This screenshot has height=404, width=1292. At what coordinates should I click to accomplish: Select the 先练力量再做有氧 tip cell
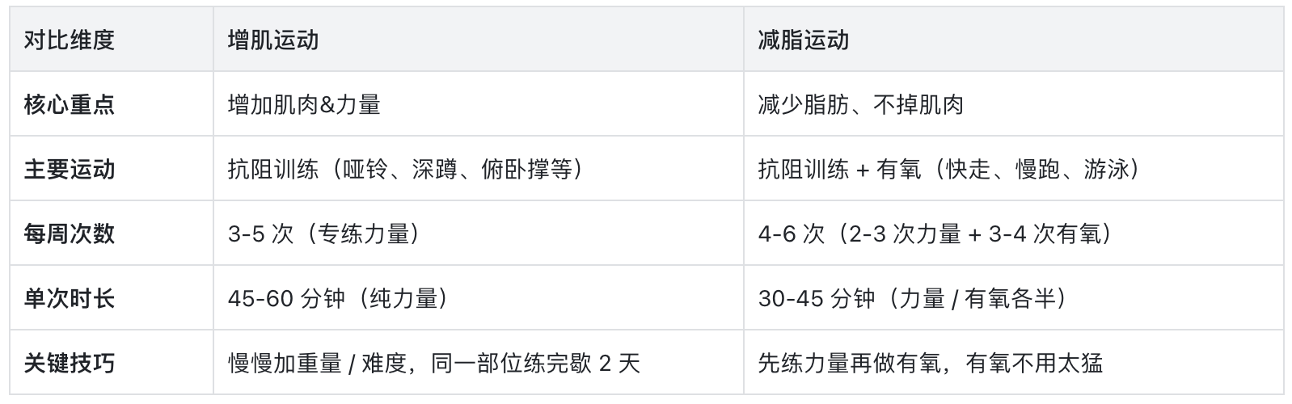pyautogui.click(x=930, y=363)
